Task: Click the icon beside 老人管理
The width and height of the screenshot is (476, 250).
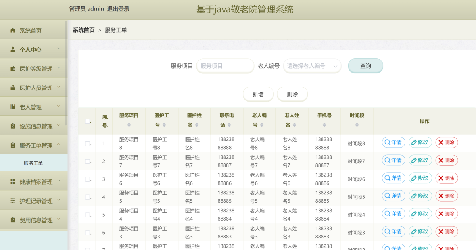Action: (x=13, y=107)
